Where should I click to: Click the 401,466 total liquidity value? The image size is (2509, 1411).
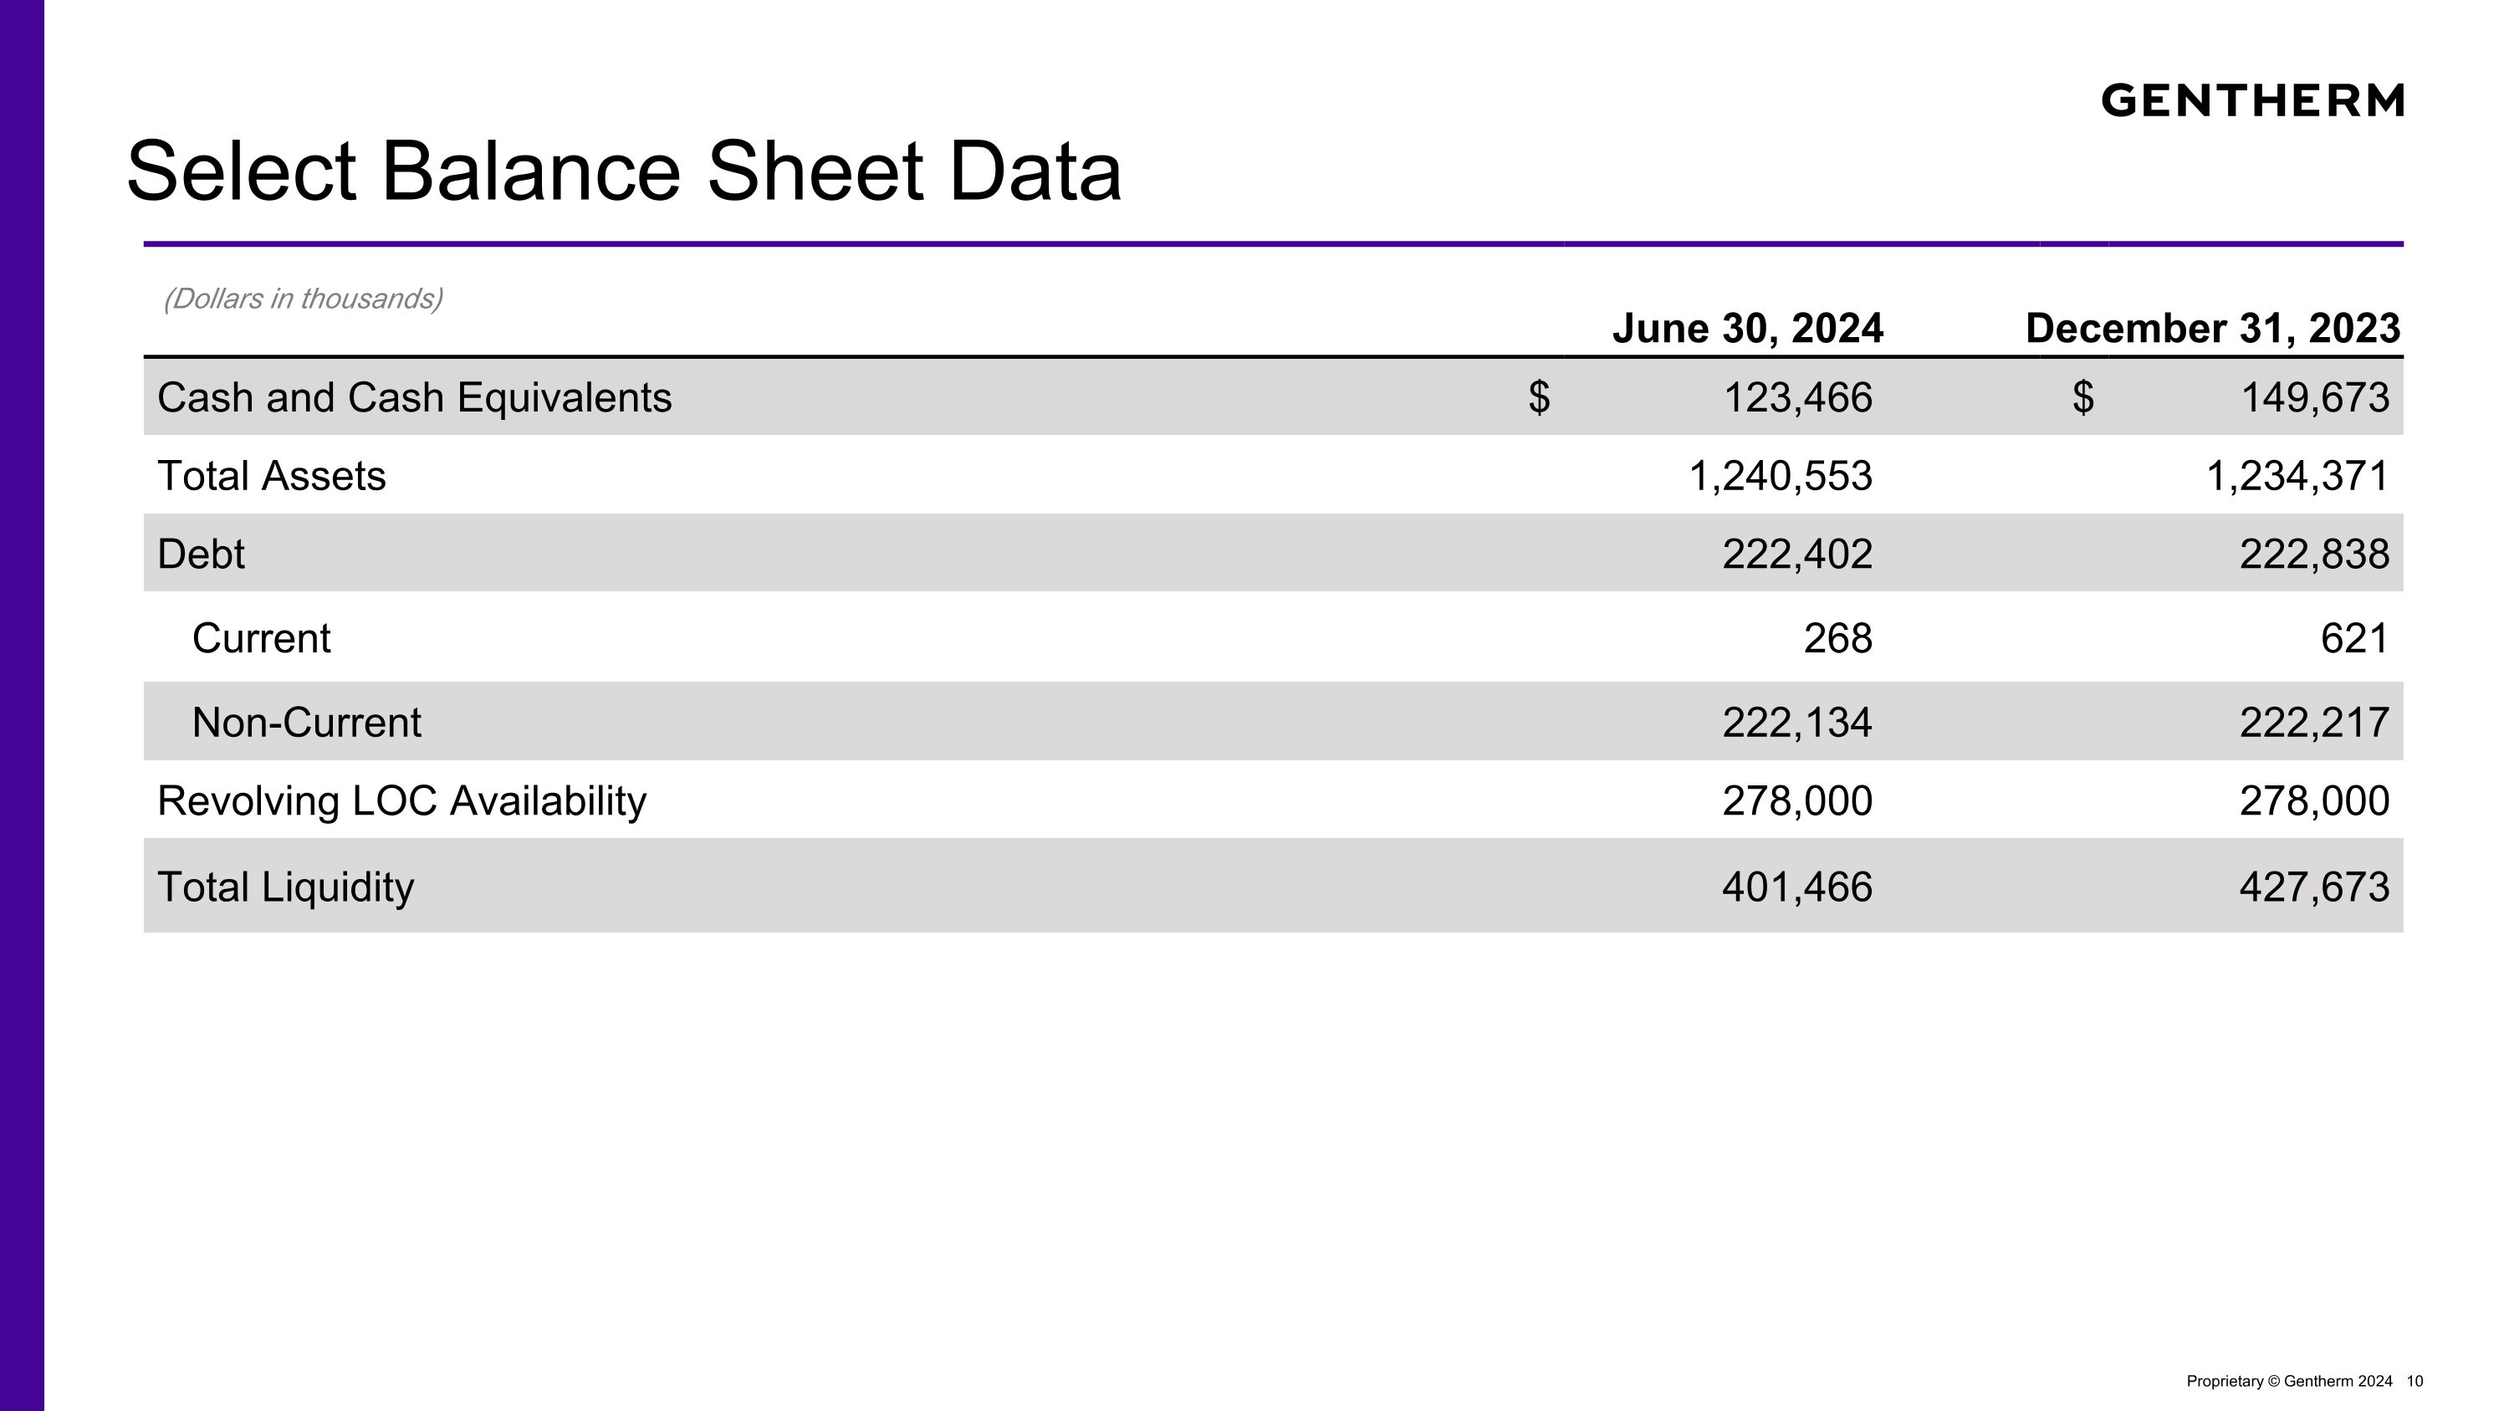tap(1797, 887)
